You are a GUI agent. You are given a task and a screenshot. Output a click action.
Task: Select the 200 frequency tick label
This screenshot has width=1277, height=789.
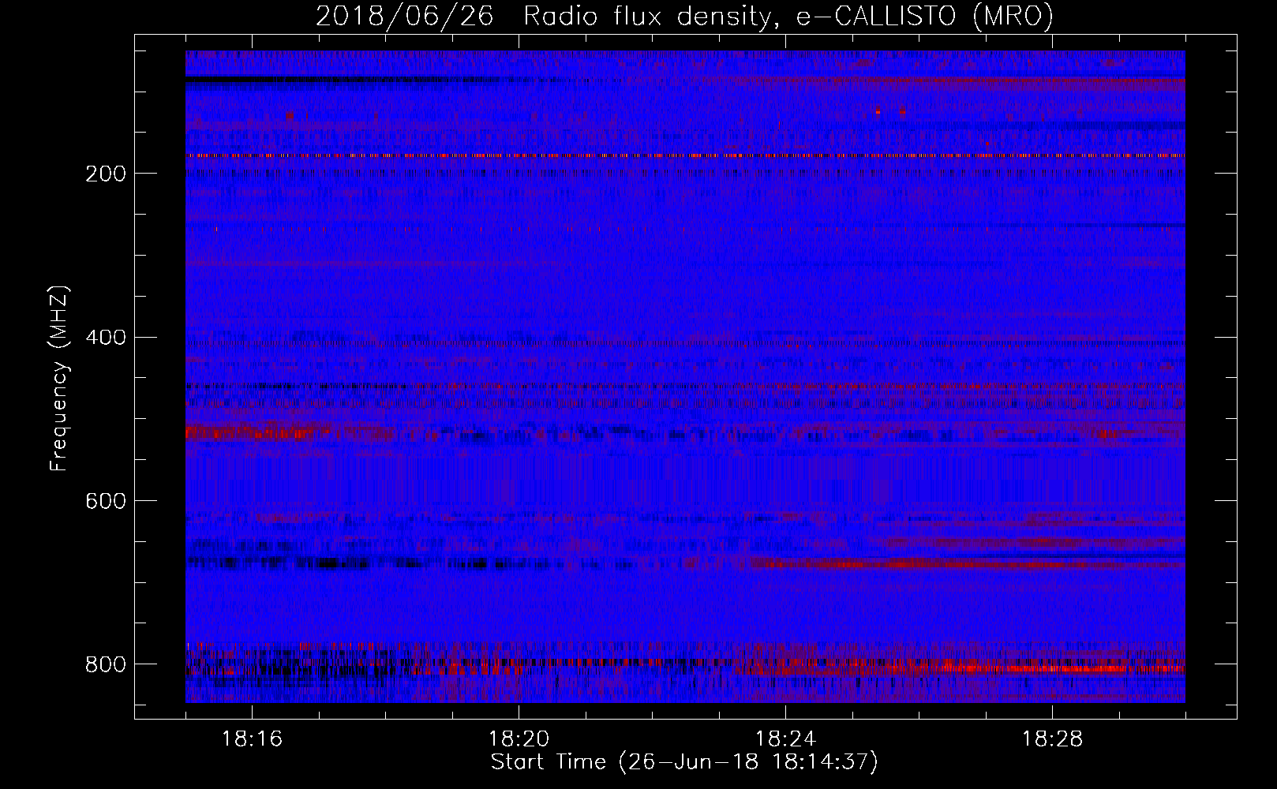(106, 174)
